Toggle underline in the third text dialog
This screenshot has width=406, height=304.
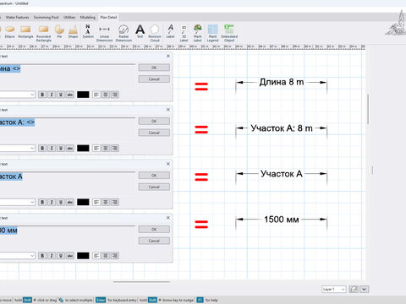click(x=61, y=202)
